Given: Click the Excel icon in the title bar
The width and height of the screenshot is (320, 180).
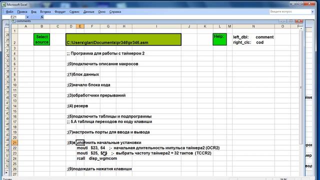Looking at the screenshot, I should pos(4,4).
